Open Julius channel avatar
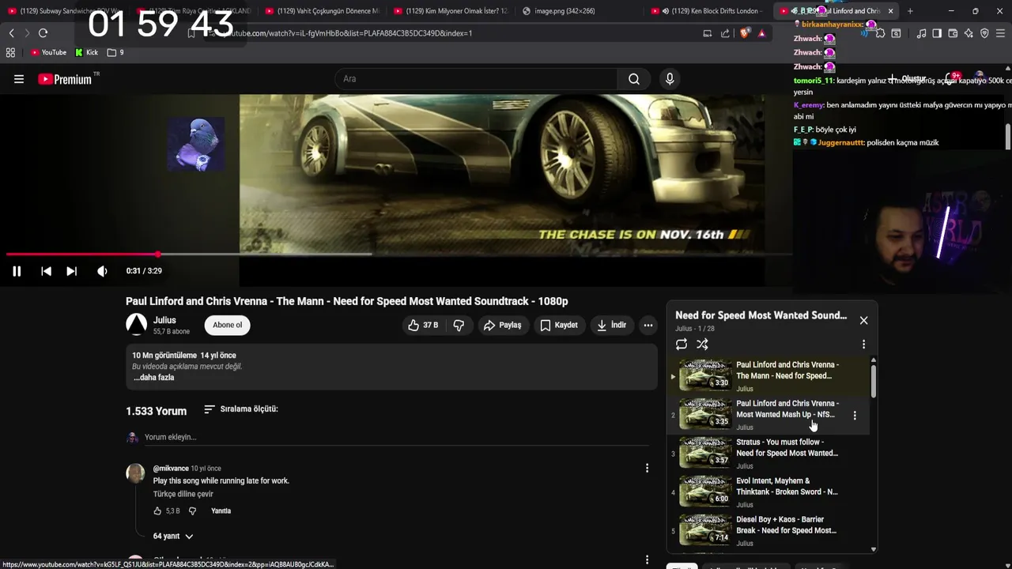 137,325
